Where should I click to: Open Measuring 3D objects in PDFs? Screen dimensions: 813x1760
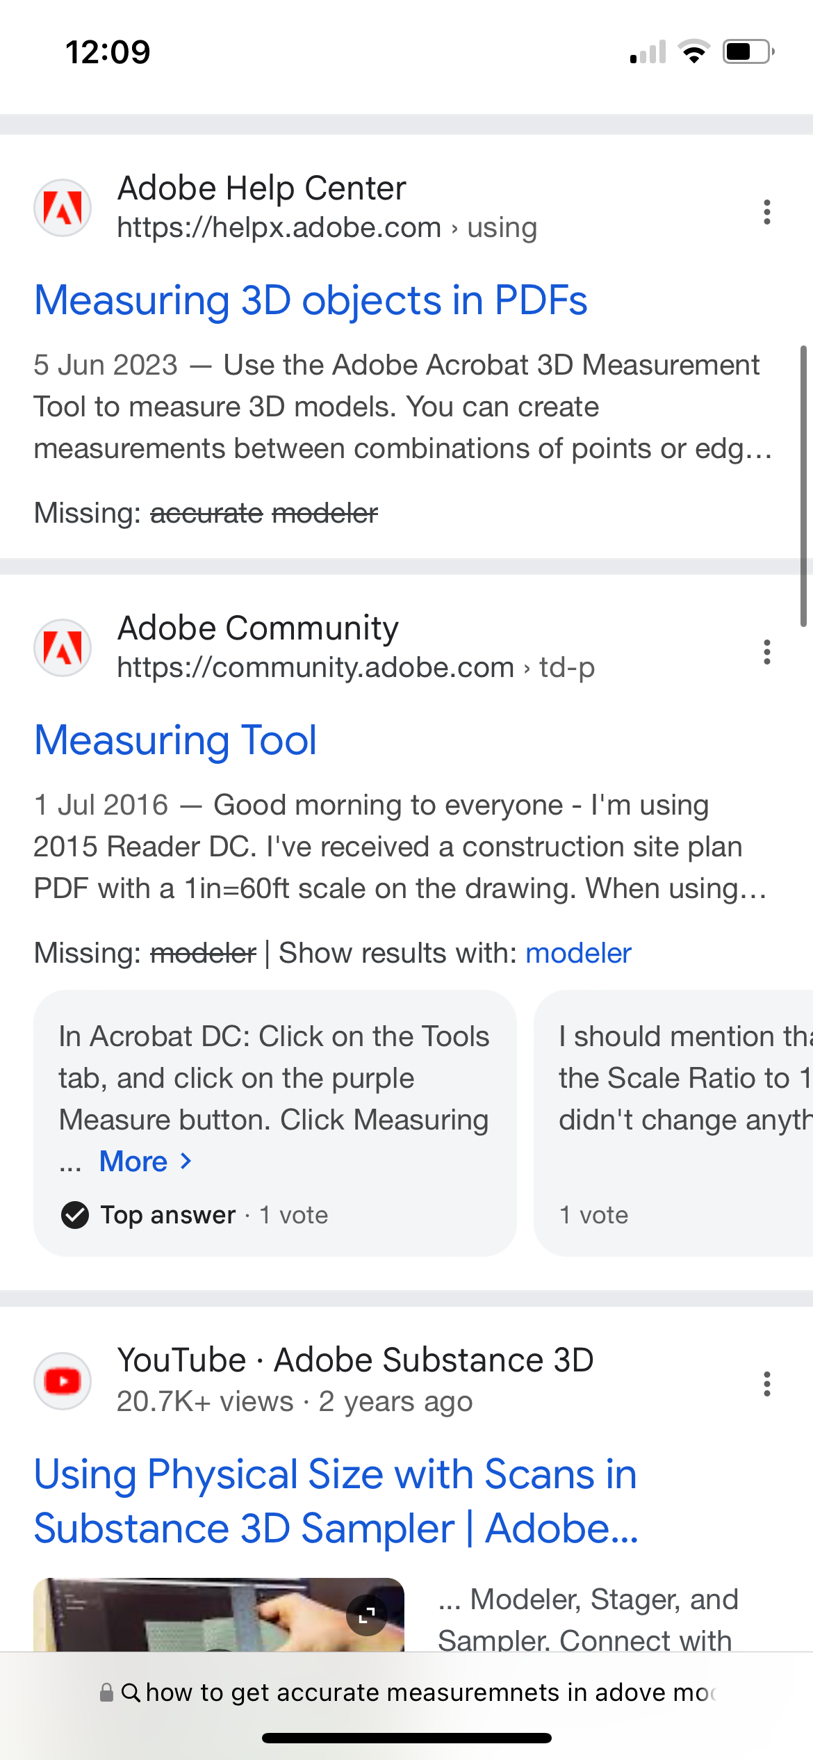click(311, 300)
